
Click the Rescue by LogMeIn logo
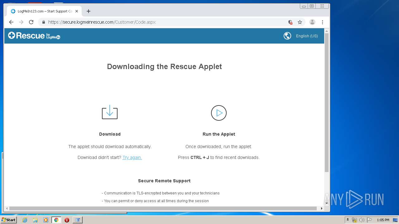coord(34,36)
